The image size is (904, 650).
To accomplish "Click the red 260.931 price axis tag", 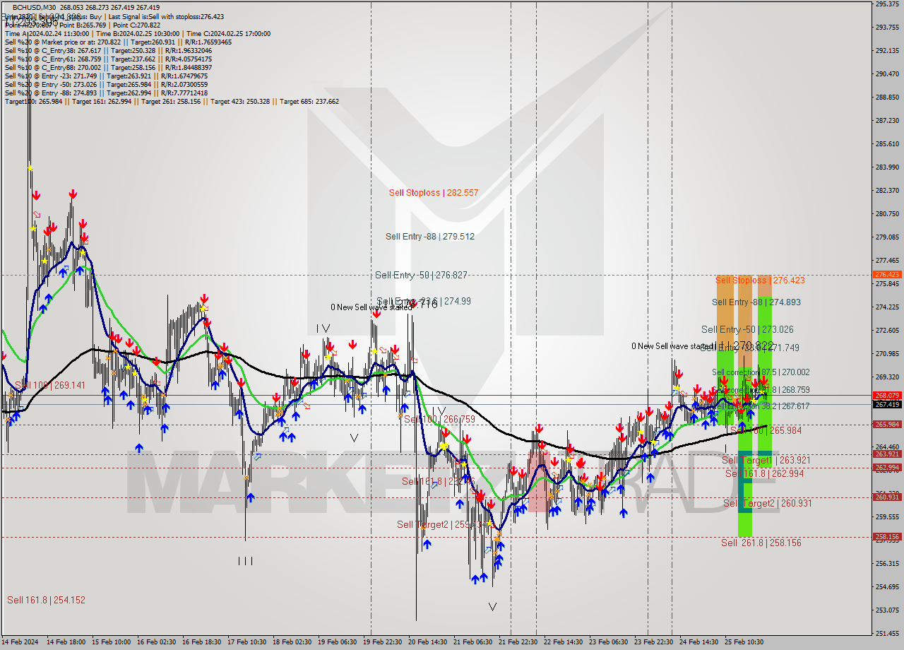I will pos(887,497).
